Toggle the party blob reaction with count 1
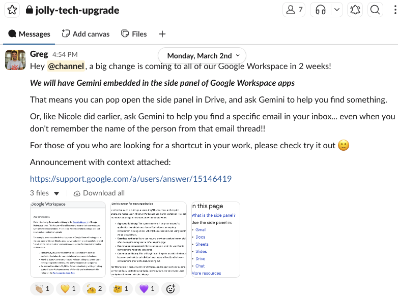The height and width of the screenshot is (299, 398). (121, 289)
